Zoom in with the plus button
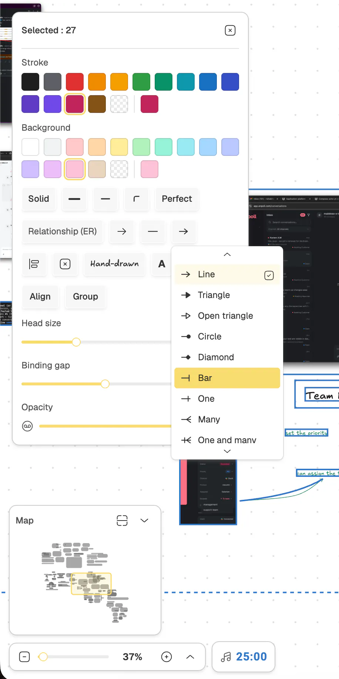 (x=167, y=657)
